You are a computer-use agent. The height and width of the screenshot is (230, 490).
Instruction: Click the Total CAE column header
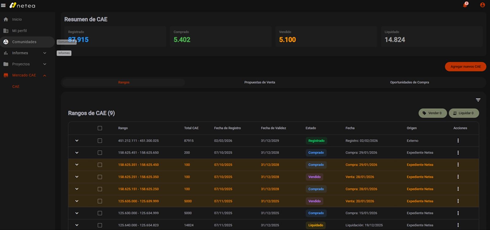191,128
